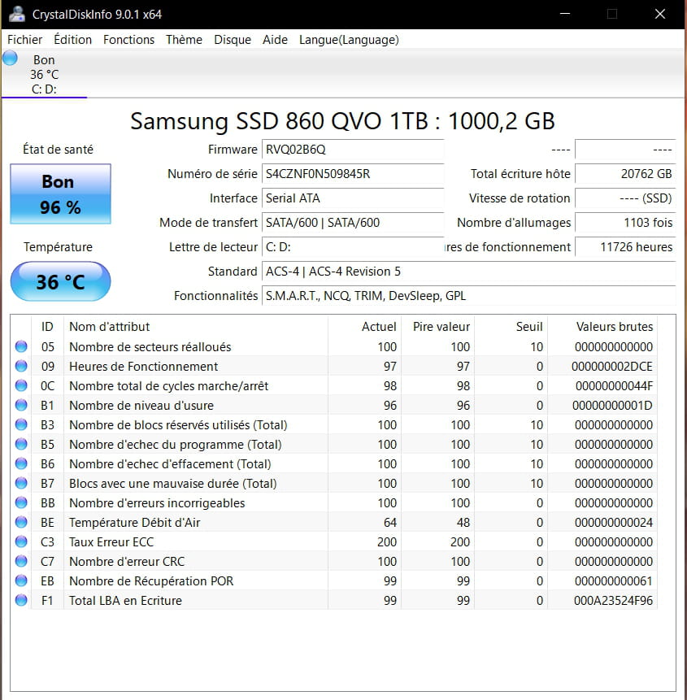The image size is (687, 700).
Task: Select Nombre de blocs réservés utilisés (Total) name
Action: 178,425
